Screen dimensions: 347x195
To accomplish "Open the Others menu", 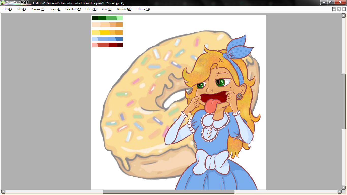I will [143, 9].
